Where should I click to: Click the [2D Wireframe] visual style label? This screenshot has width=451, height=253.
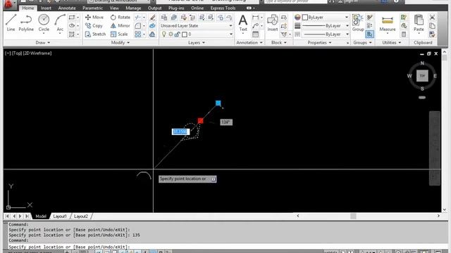coord(37,53)
